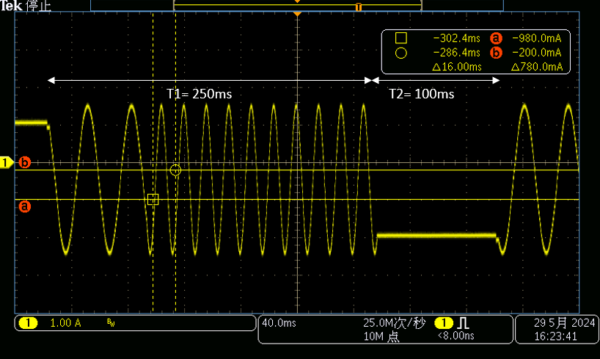Click horizontal cursor 'b' label at left edge
The width and height of the screenshot is (600, 359).
tap(24, 162)
